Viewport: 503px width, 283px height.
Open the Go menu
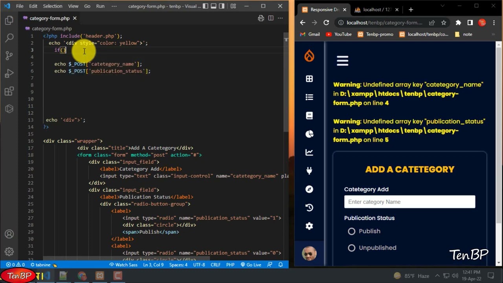point(87,6)
